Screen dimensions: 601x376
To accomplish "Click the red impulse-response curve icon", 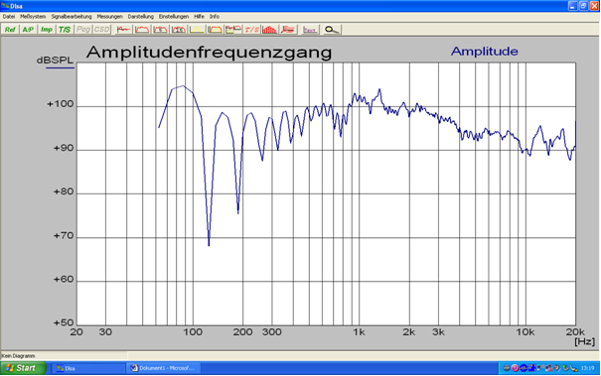I will tap(123, 30).
